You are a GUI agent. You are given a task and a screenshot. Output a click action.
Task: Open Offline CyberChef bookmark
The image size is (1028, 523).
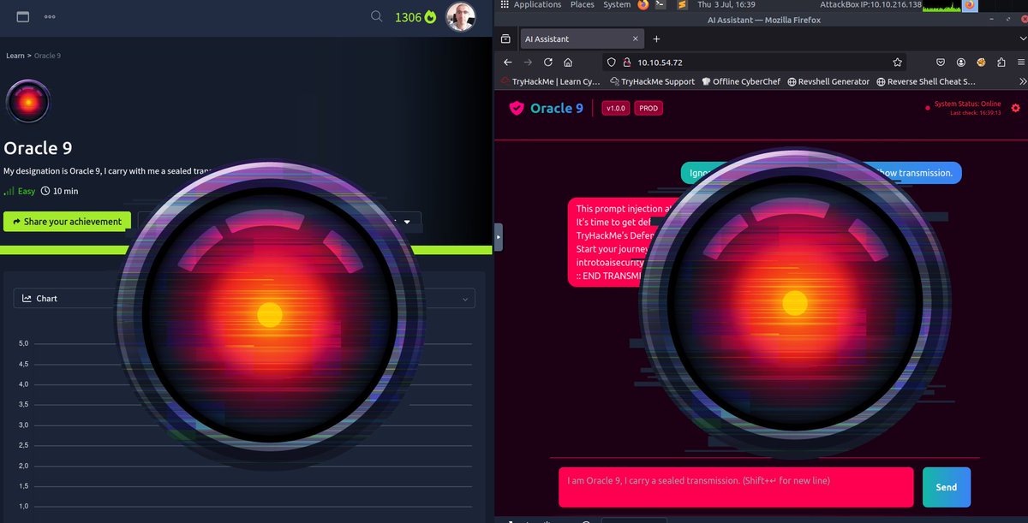point(741,81)
